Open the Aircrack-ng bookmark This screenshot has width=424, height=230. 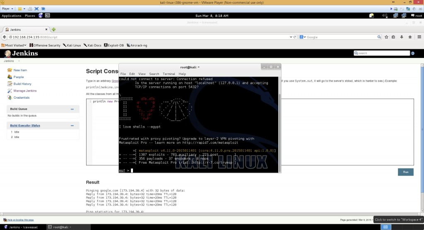(x=137, y=46)
